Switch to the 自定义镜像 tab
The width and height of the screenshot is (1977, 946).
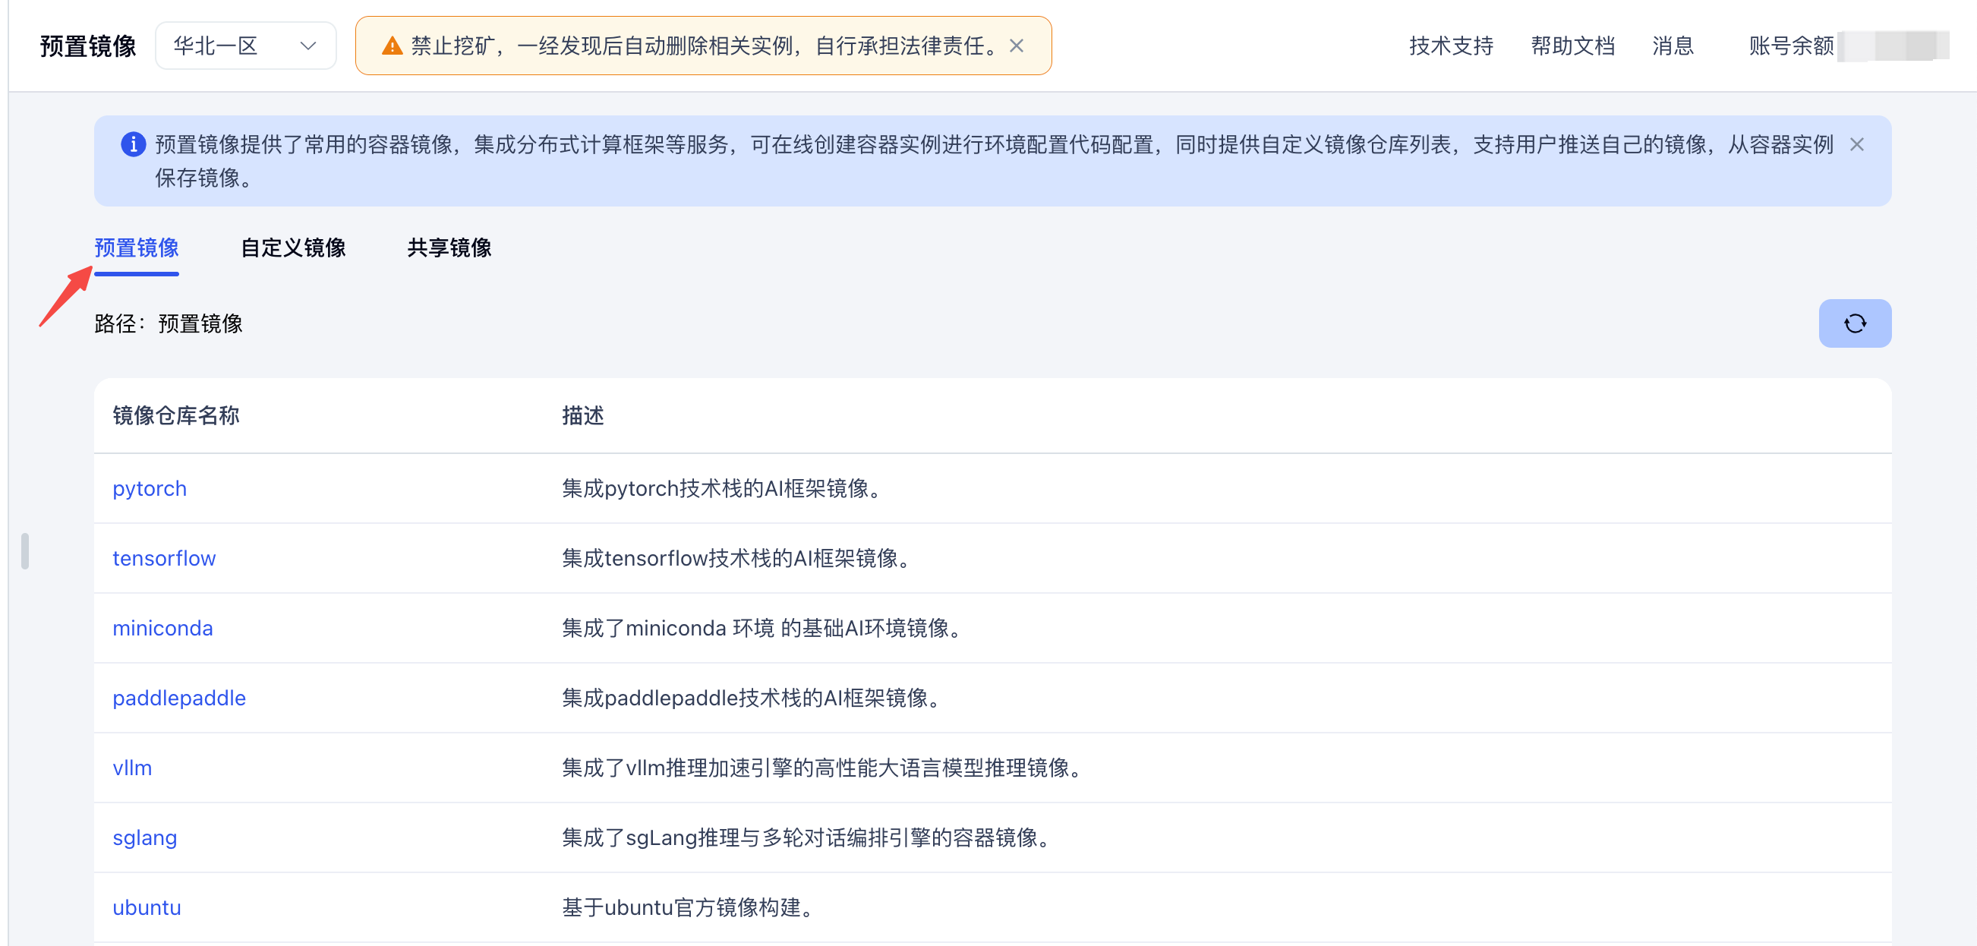click(x=292, y=248)
